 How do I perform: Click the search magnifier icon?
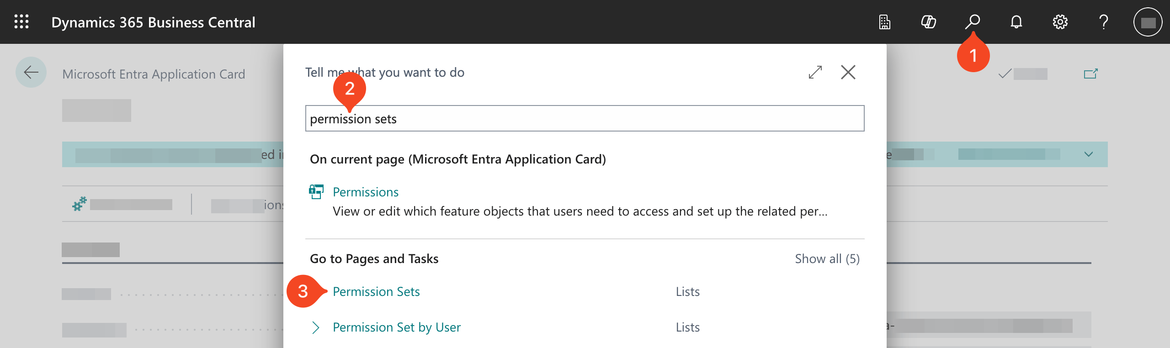(x=972, y=21)
